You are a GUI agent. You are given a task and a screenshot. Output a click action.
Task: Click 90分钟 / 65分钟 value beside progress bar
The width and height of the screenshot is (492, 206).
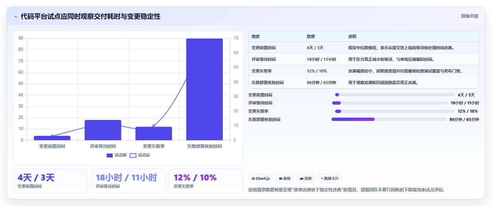pos(464,120)
